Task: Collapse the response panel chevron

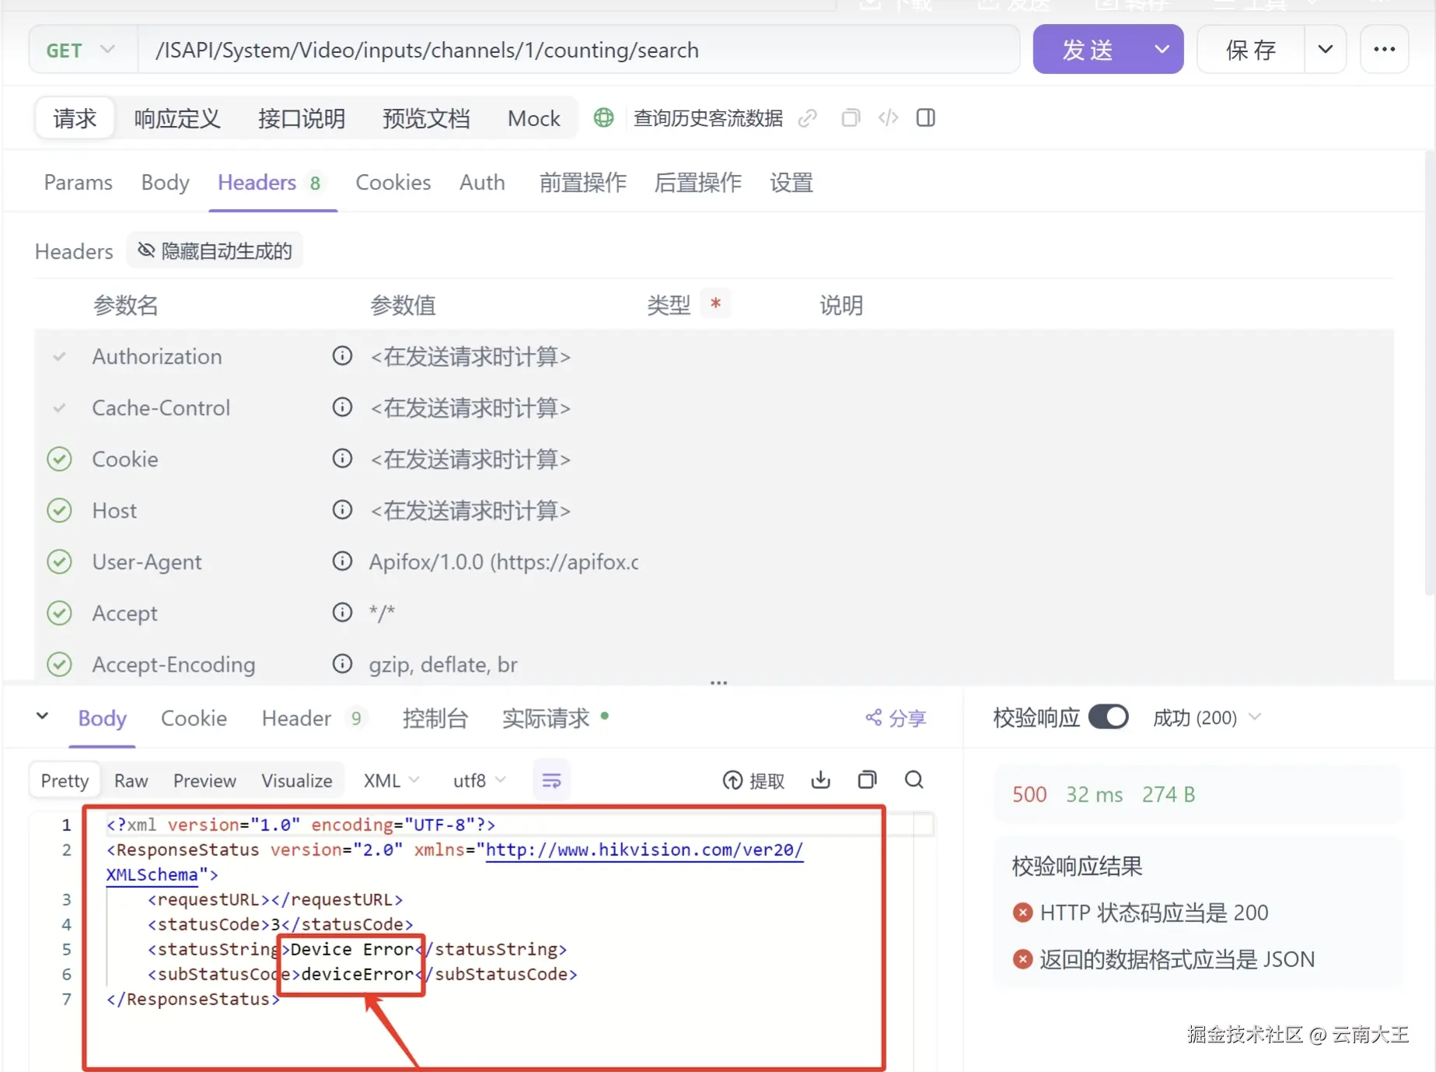Action: pyautogui.click(x=43, y=716)
